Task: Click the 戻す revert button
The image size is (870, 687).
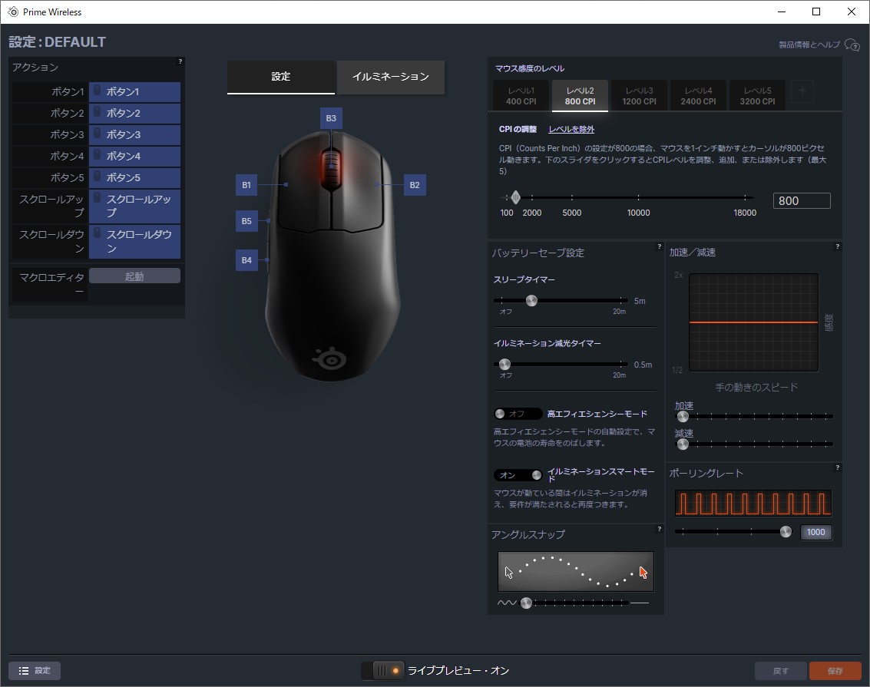Action: tap(781, 671)
